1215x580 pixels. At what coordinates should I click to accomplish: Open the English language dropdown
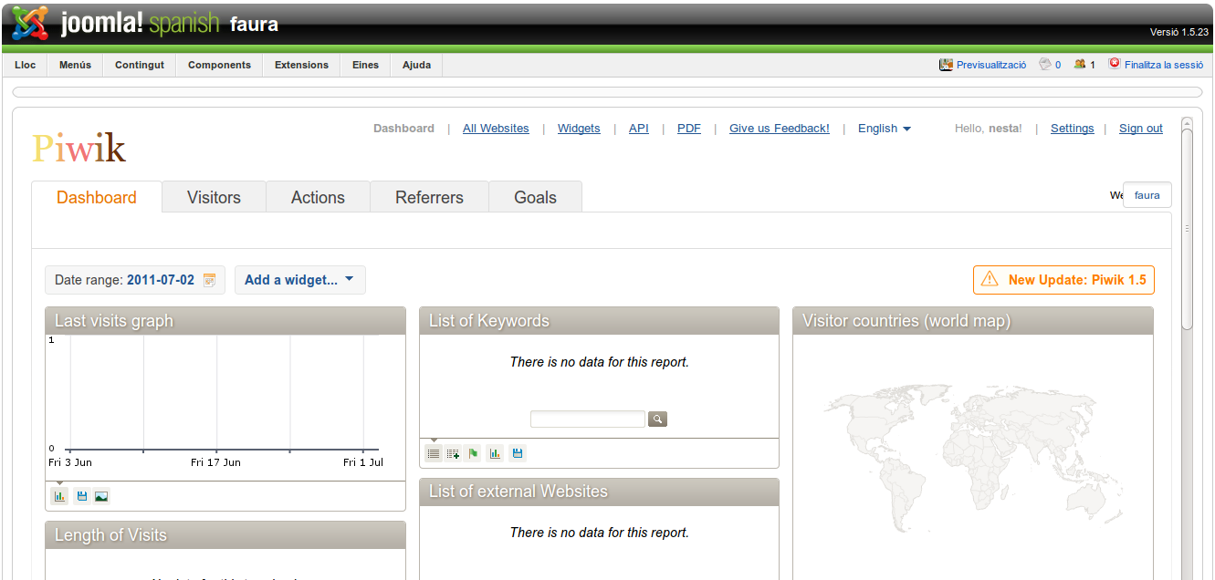pos(884,129)
